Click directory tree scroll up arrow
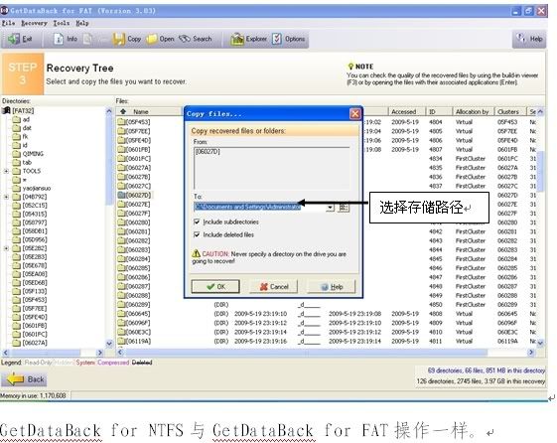557x443 pixels. coord(109,111)
